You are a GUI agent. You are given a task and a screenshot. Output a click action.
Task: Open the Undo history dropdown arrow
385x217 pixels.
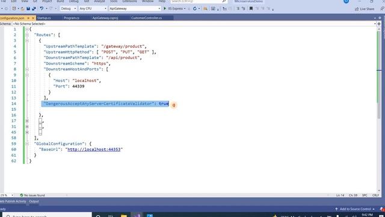pyautogui.click(x=46, y=8)
